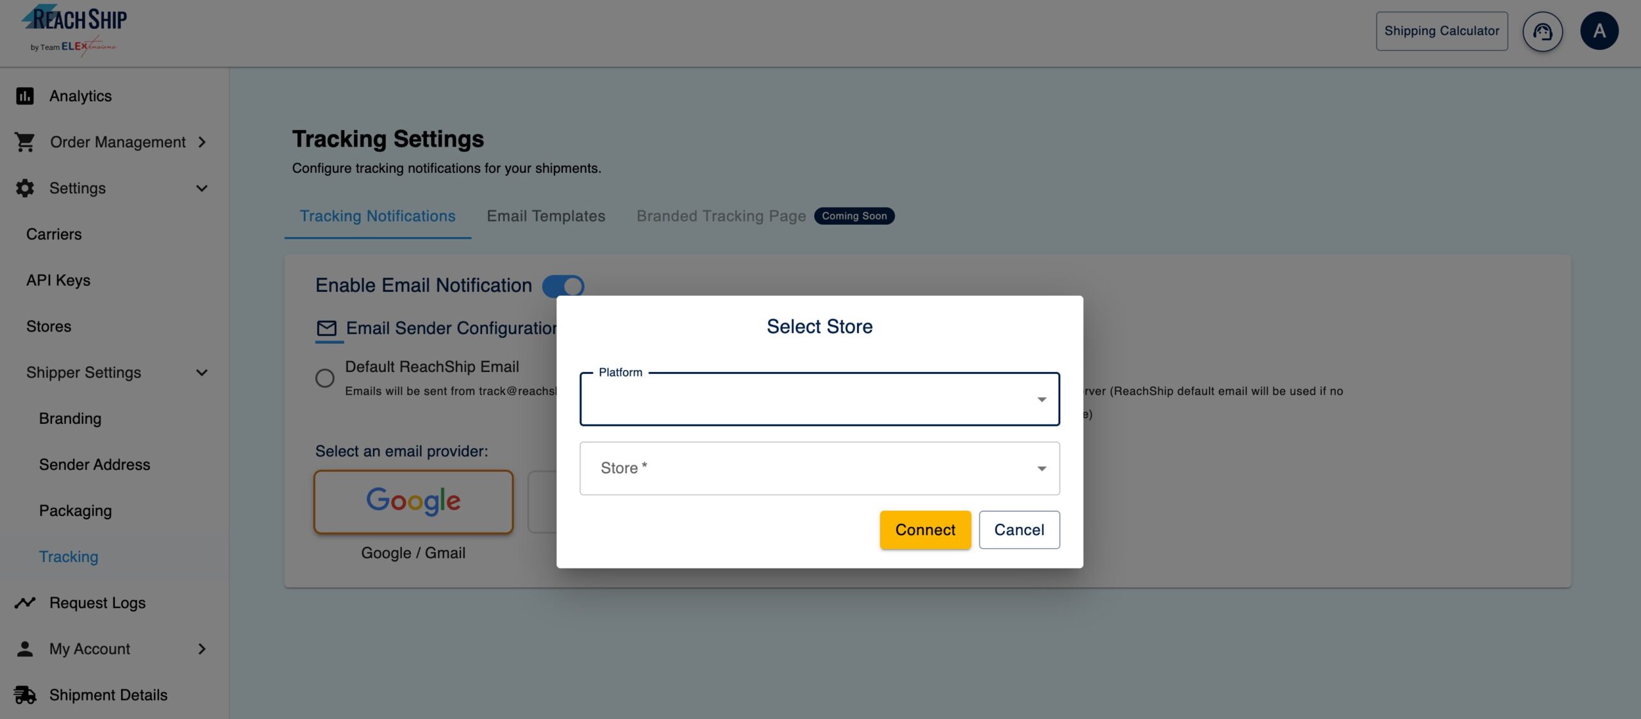Image resolution: width=1641 pixels, height=719 pixels.
Task: Open the support headset icon
Action: coord(1542,31)
